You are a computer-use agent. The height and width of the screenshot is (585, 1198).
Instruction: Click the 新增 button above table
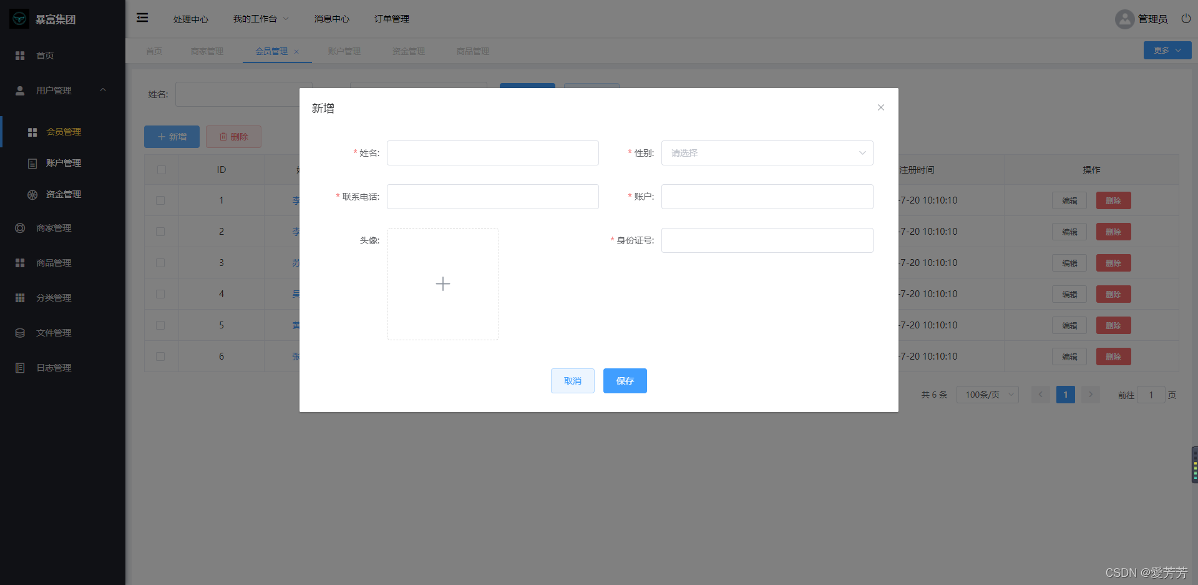[x=172, y=137]
